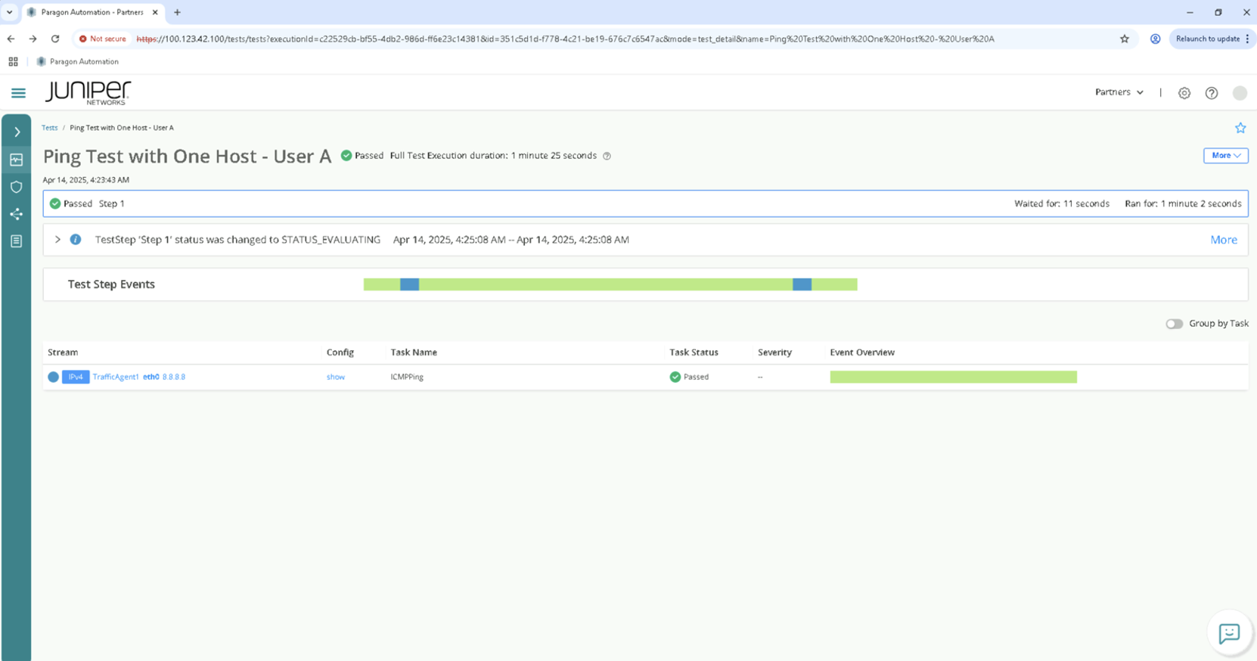Screen dimensions: 1257x661
Task: Open the chat feedback bubble
Action: tap(1229, 633)
